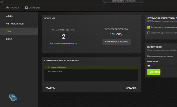This screenshot has width=177, height=107.
Task: Open the ГЛАВНАЯ tab
Action: point(13,7)
